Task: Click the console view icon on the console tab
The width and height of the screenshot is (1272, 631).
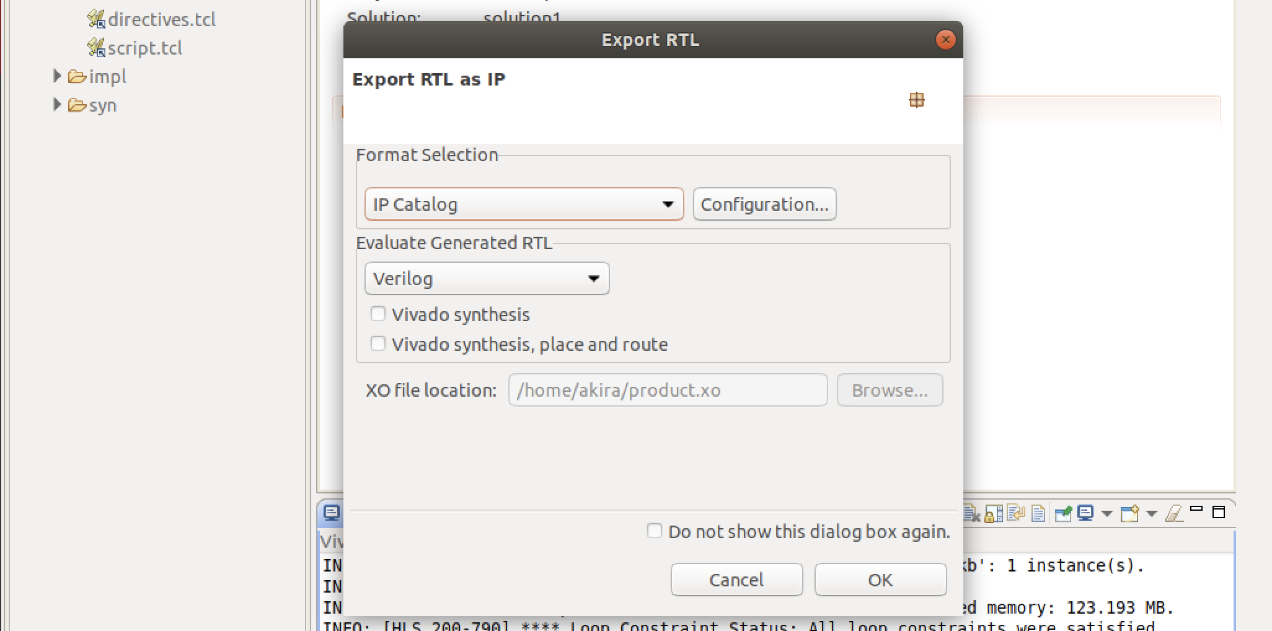Action: tap(330, 513)
